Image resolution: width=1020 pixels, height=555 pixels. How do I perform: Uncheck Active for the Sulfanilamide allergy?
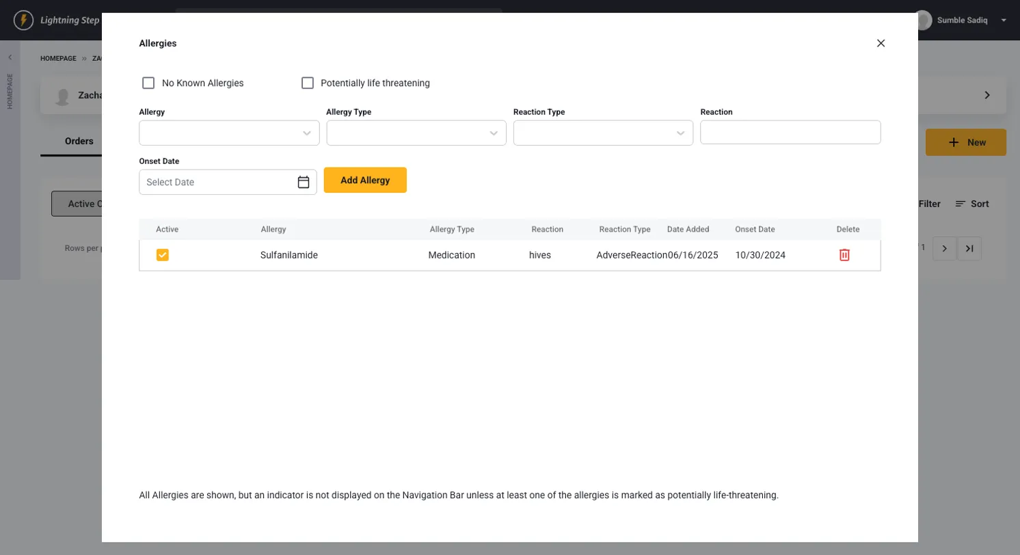pos(163,255)
